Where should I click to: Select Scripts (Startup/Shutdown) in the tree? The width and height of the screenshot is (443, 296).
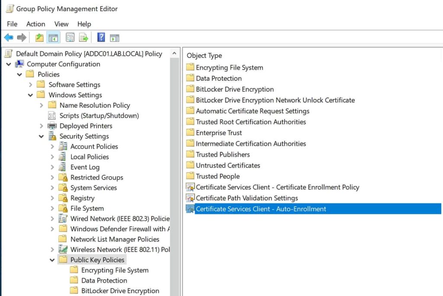[99, 116]
